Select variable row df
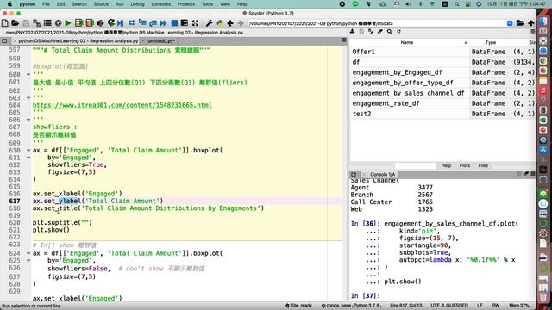The width and height of the screenshot is (552, 310). 442,62
